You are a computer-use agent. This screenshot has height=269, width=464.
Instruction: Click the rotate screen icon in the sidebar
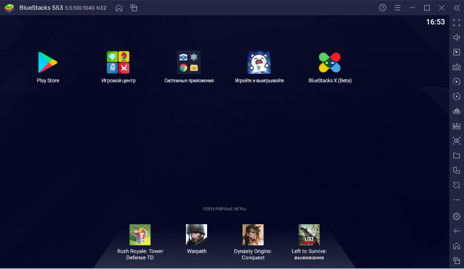[x=457, y=185]
